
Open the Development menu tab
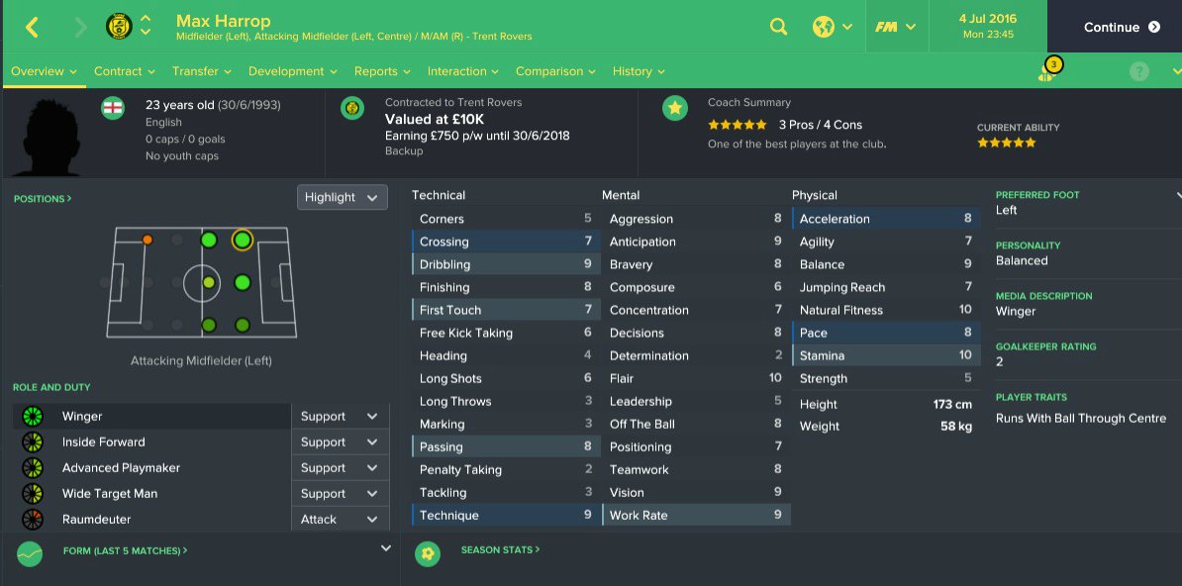(x=292, y=71)
